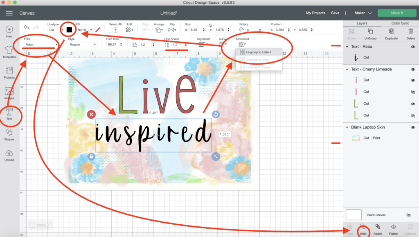Zoom in the canvas

(x=48, y=225)
